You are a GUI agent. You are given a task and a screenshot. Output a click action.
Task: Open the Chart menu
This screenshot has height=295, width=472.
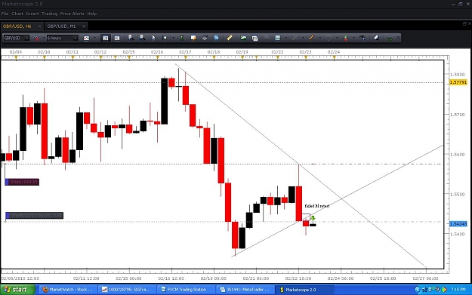[x=17, y=14]
